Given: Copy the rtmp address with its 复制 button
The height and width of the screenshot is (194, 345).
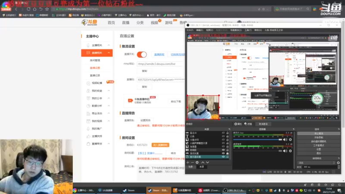Looking at the screenshot, I should [x=144, y=71].
